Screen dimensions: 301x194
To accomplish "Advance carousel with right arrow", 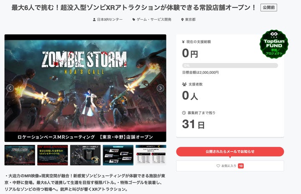I will click(x=160, y=88).
